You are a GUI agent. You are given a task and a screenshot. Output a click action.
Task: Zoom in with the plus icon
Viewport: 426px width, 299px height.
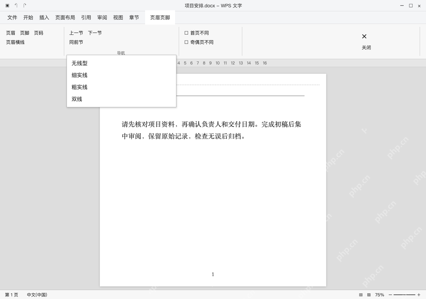tap(419, 295)
